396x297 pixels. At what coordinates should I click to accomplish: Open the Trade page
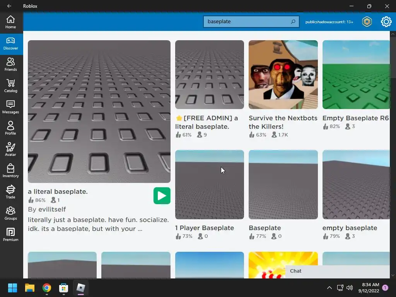pos(10,192)
